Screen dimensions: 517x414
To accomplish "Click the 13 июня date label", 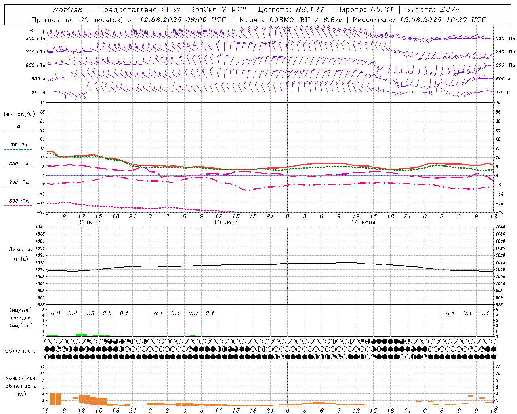I will click(x=226, y=222).
